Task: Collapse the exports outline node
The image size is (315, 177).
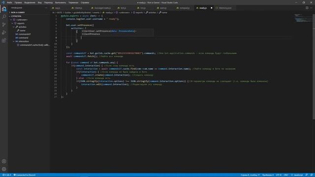Action: tap(12, 23)
